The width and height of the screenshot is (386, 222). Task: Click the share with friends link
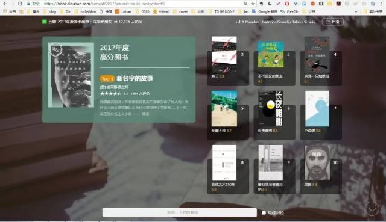102,22
